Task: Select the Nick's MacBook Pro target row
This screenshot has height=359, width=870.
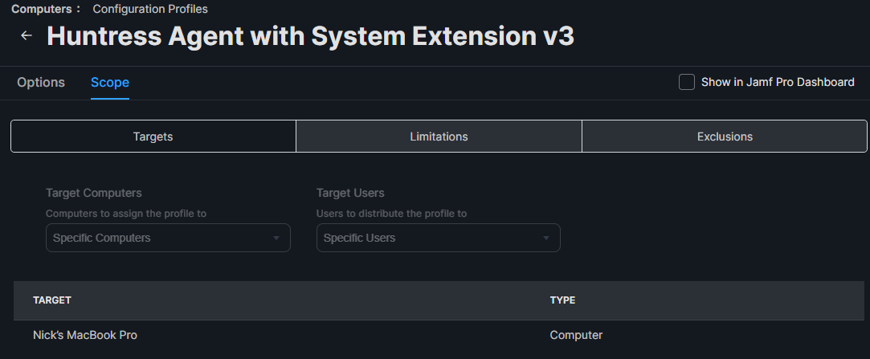Action: [x=439, y=335]
